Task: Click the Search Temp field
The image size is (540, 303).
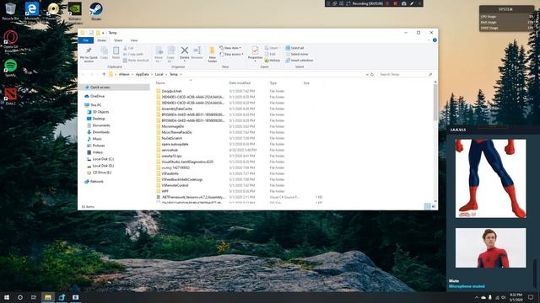Action: (405, 74)
